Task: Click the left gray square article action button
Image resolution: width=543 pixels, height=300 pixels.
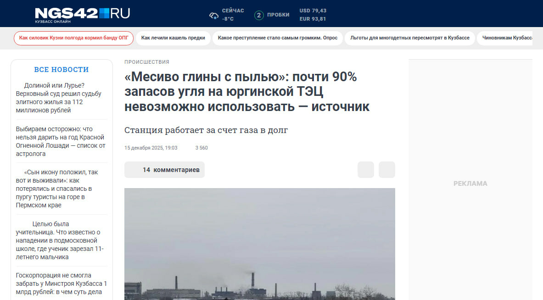Action: pyautogui.click(x=366, y=170)
